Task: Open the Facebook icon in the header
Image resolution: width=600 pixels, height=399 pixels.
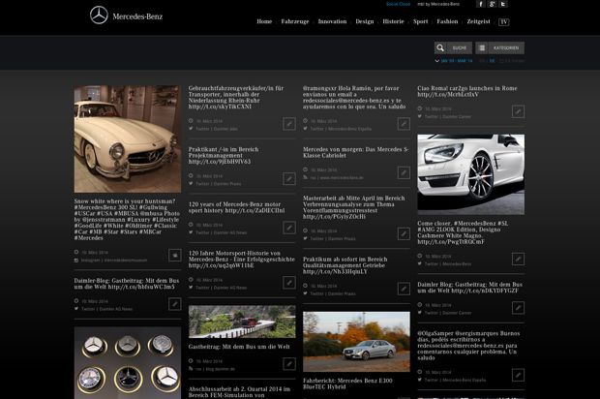Action: (481, 4)
